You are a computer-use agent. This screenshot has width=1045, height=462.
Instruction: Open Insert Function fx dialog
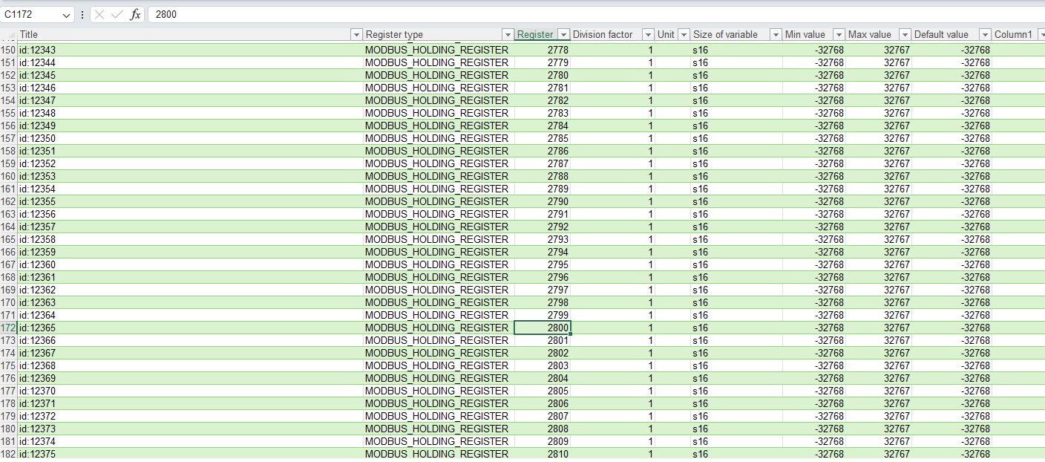tap(135, 15)
